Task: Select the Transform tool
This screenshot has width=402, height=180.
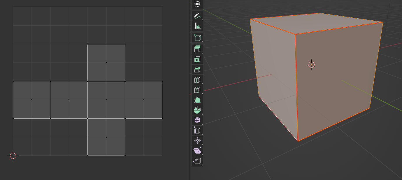Action: click(197, 4)
